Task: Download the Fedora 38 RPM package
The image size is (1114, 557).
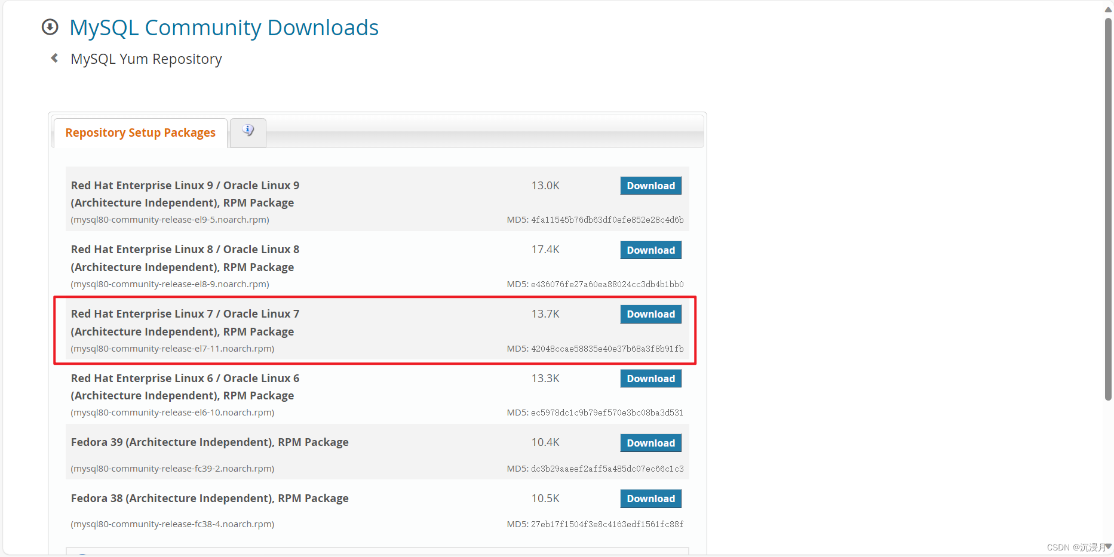Action: [x=650, y=498]
